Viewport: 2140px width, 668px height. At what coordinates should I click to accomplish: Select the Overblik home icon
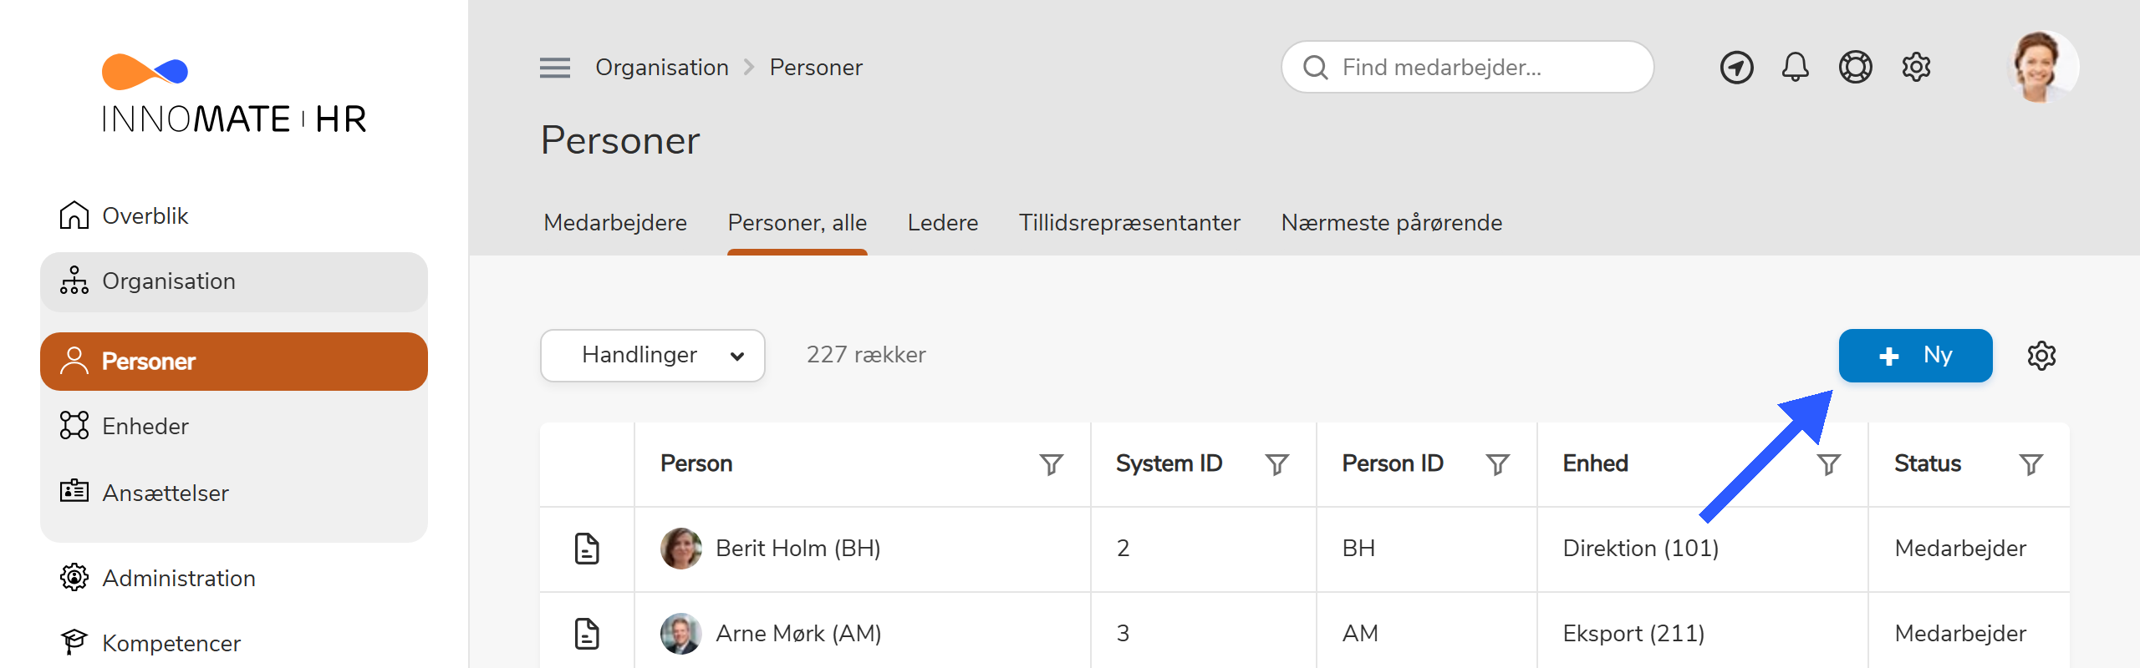pyautogui.click(x=74, y=215)
